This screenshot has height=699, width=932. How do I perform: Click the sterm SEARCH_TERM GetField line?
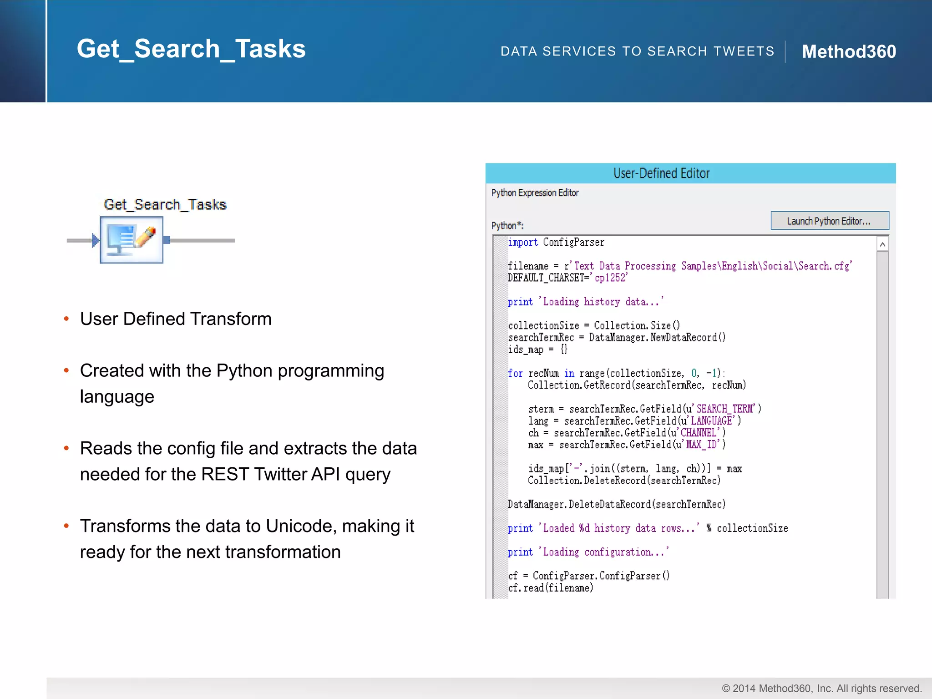tap(644, 409)
